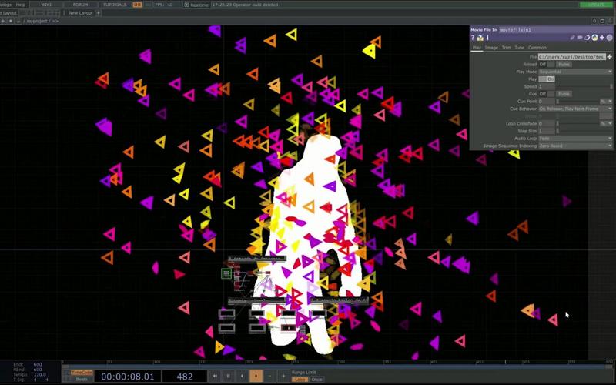
Task: Switch timeline display to Beats
Action: [x=82, y=380]
